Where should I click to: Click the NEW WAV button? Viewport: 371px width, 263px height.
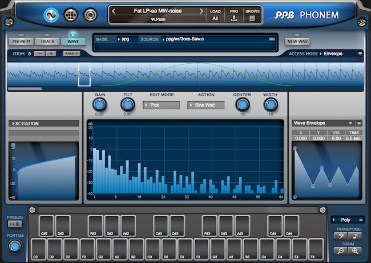297,42
